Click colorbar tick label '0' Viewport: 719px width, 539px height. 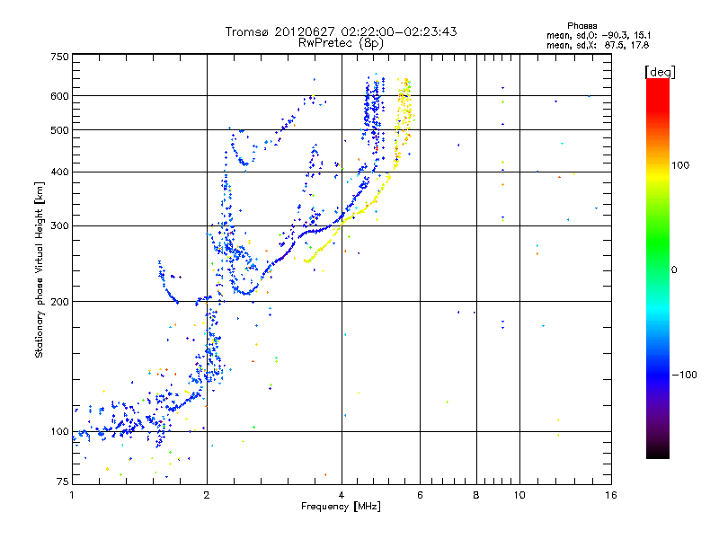(x=674, y=269)
